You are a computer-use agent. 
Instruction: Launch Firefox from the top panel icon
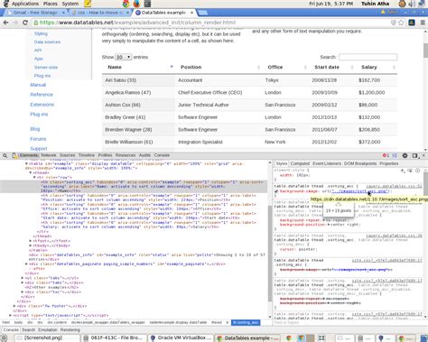point(136,4)
